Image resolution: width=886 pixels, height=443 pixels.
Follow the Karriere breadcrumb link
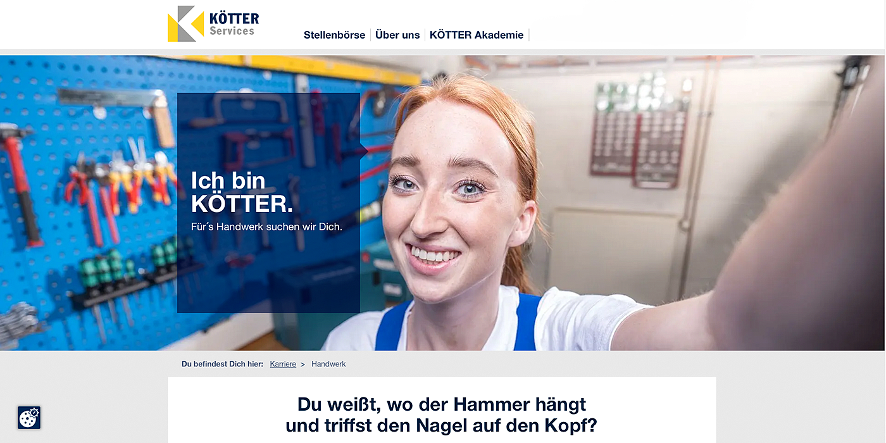tap(283, 364)
